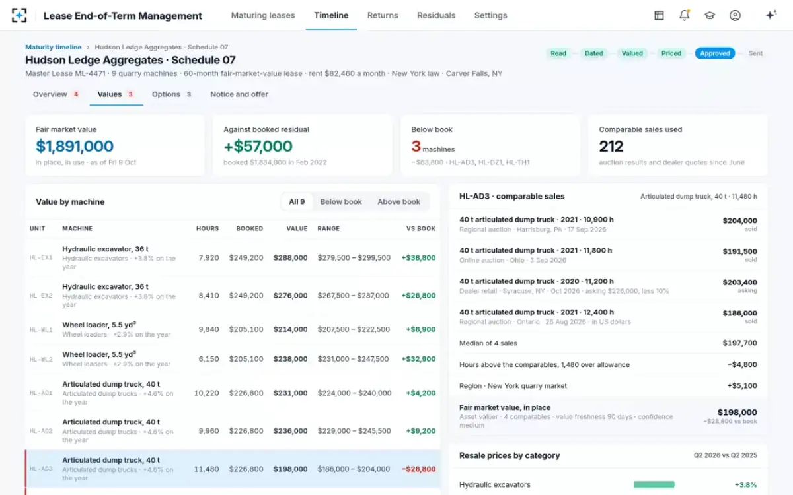The height and width of the screenshot is (495, 793).
Task: Open Settings in top navigation
Action: (491, 15)
